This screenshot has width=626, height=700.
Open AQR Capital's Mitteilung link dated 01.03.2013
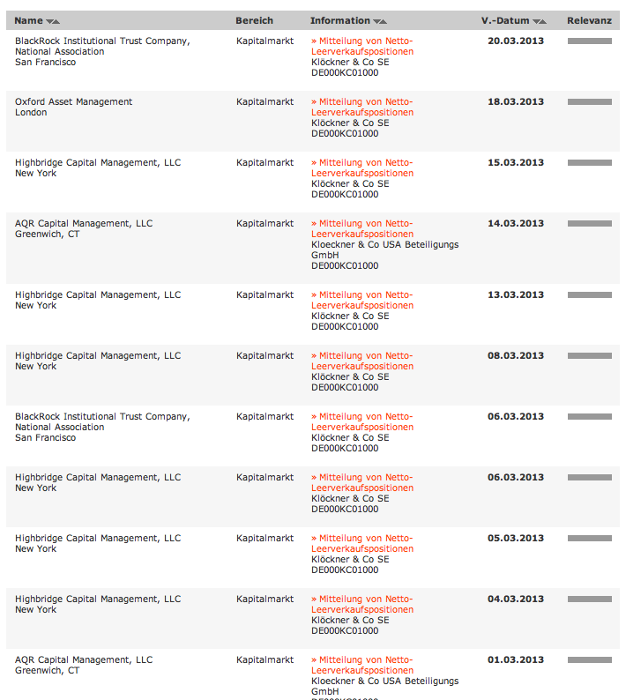tap(362, 665)
